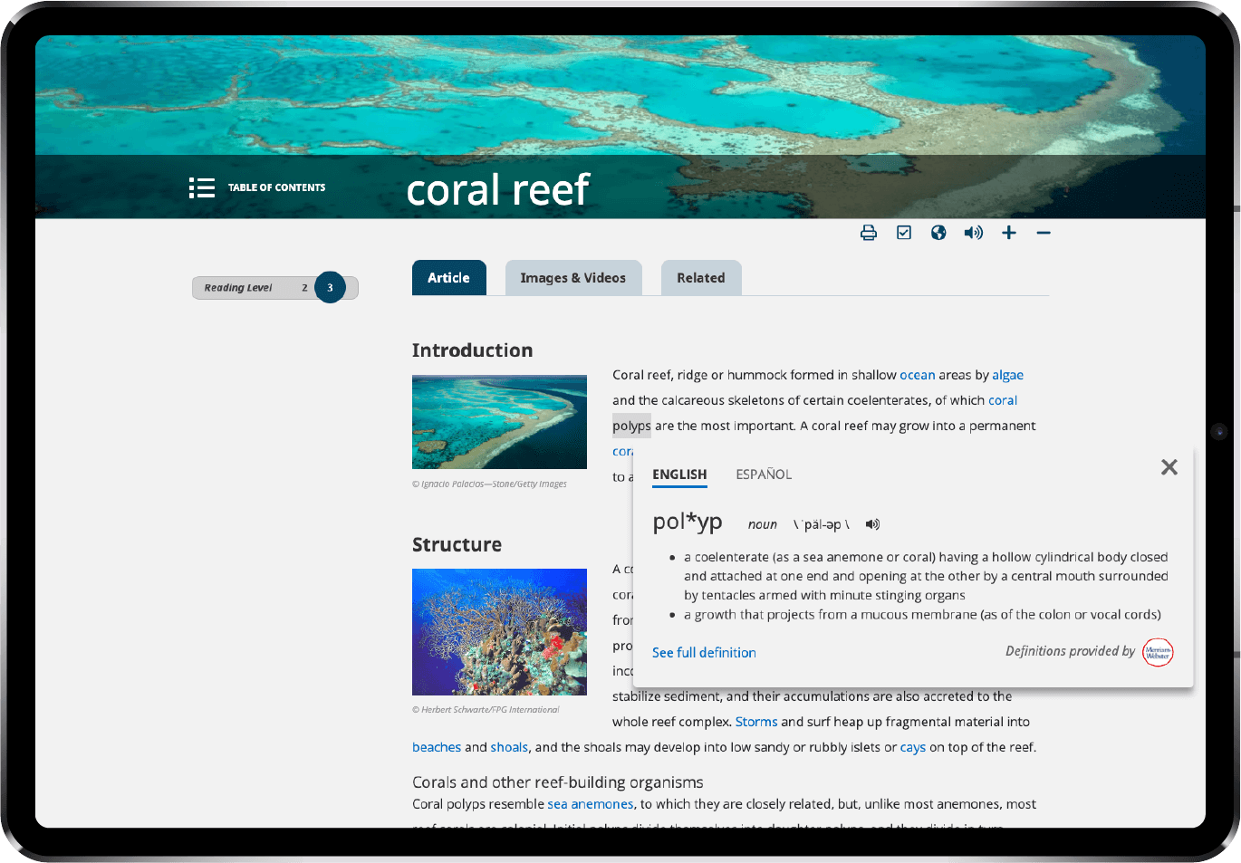Decrease text size with the minus icon
The width and height of the screenshot is (1241, 863).
(1044, 233)
